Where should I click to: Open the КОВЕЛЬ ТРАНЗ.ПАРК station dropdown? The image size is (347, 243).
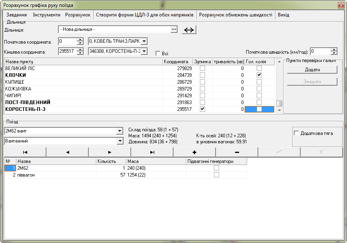pos(144,41)
